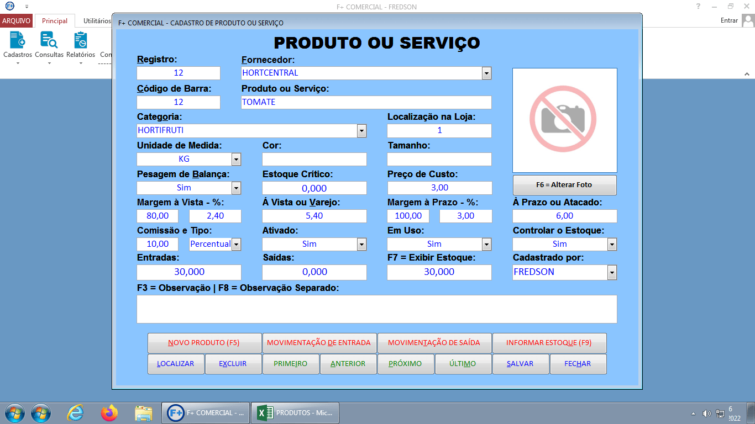Image resolution: width=755 pixels, height=424 pixels.
Task: Click the Saídas field 0,000
Action: (x=314, y=272)
